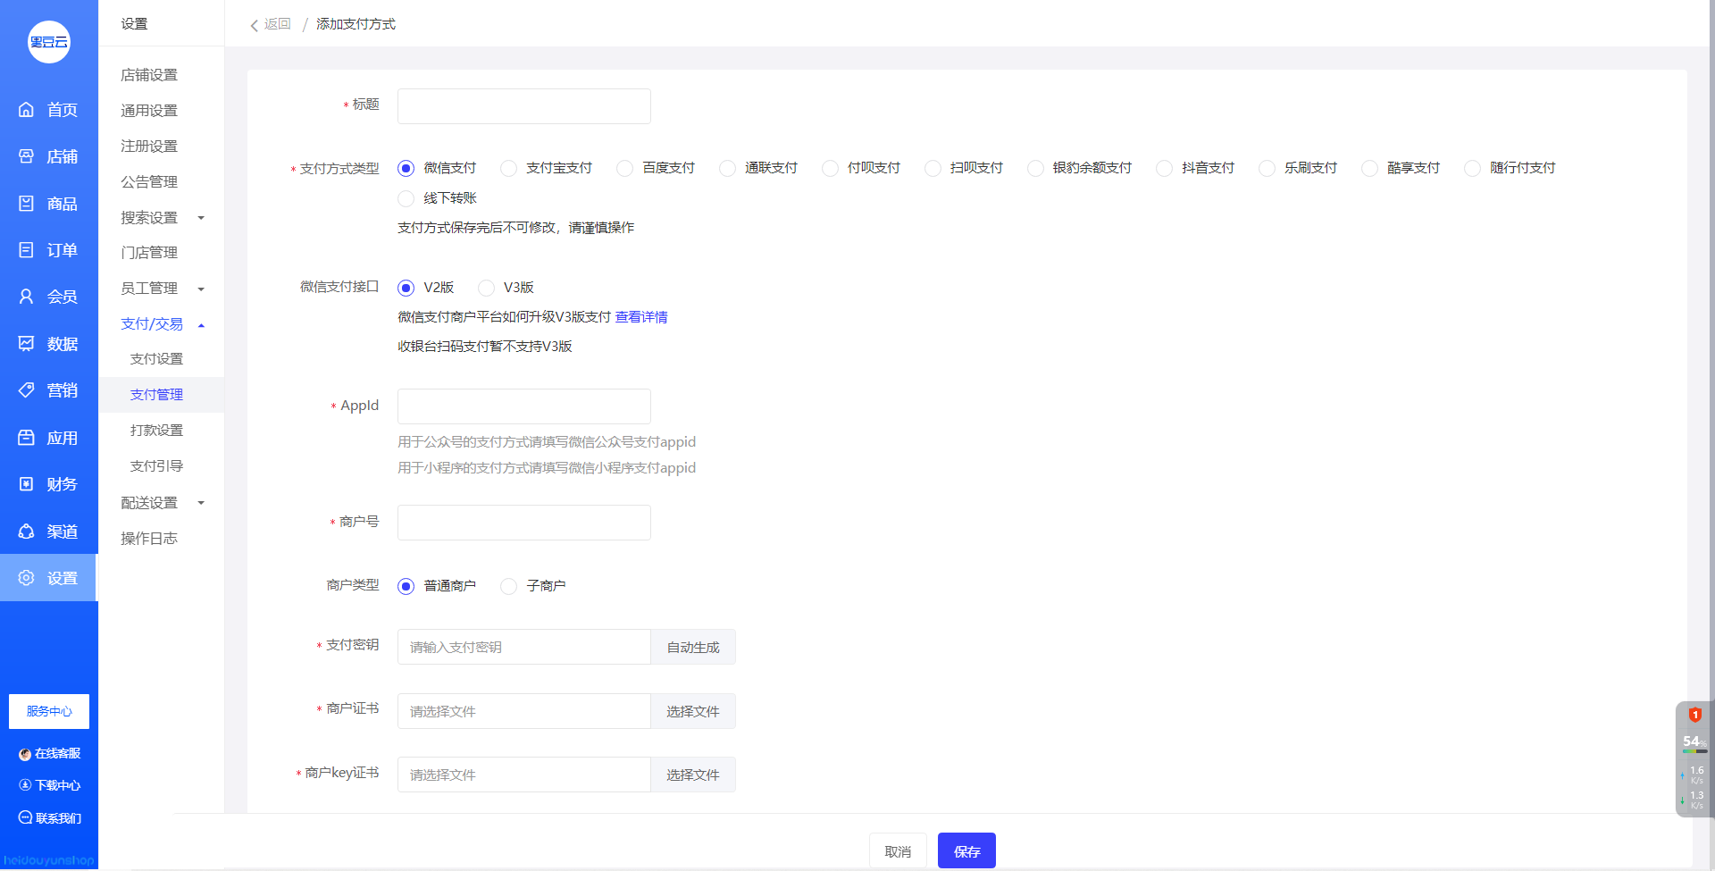Image resolution: width=1715 pixels, height=871 pixels.
Task: Select 酷享支付 payment type
Action: [x=1369, y=168]
